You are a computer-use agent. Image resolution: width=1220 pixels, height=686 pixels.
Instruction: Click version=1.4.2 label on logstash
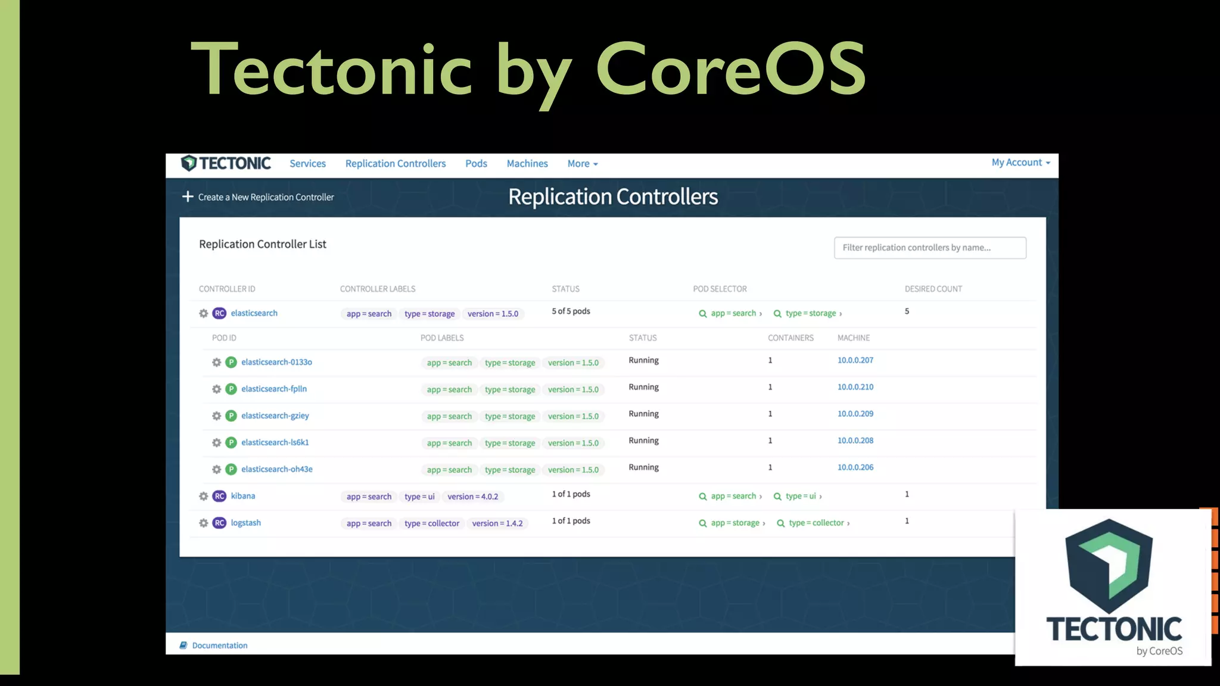coord(497,523)
